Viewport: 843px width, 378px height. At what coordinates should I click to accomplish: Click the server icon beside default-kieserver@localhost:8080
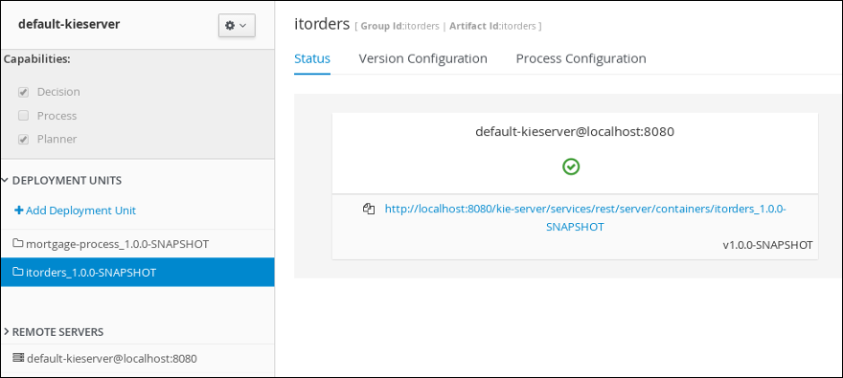pyautogui.click(x=18, y=358)
